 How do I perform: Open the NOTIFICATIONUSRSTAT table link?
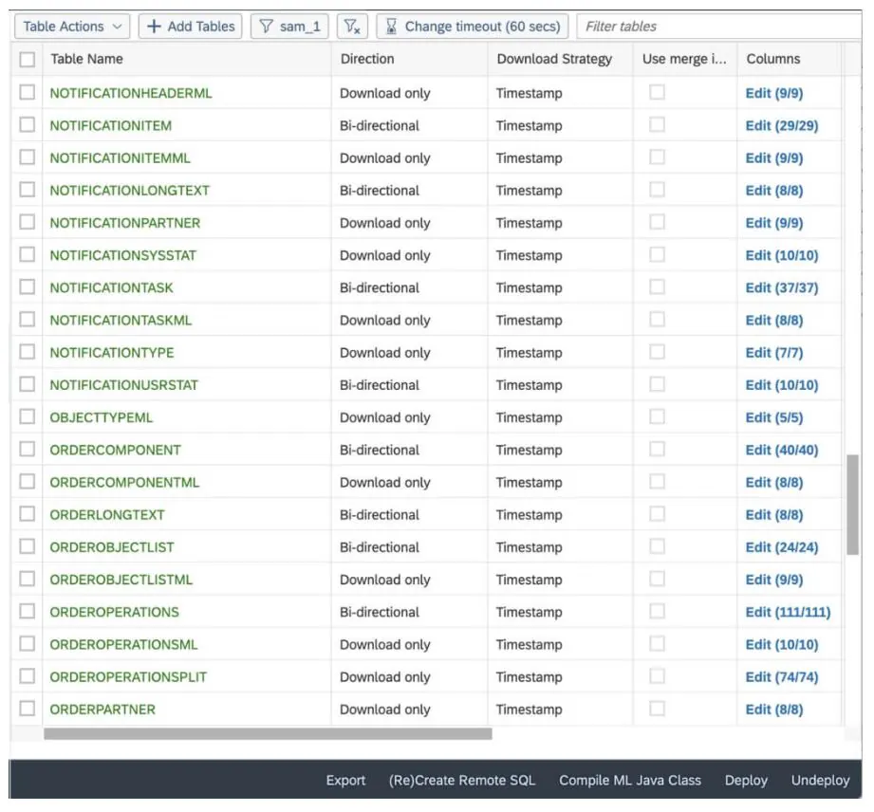click(x=123, y=385)
